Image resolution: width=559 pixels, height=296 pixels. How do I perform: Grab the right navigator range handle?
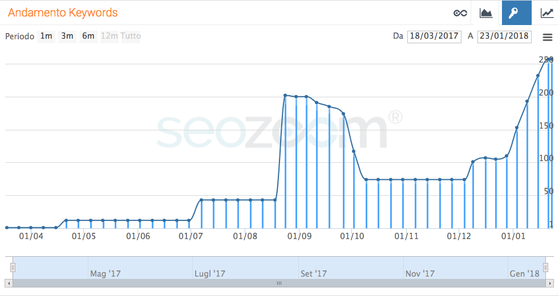coord(545,267)
